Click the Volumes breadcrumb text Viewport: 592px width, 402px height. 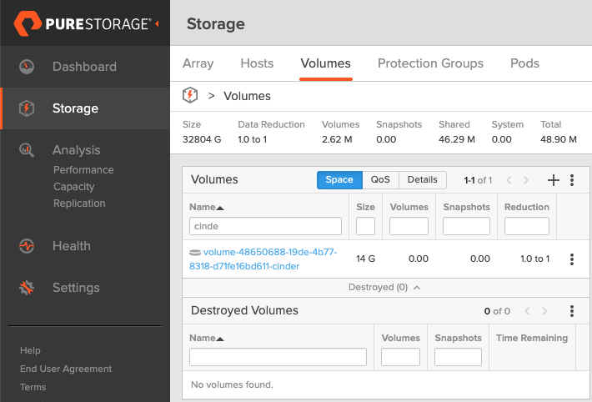[x=247, y=96]
